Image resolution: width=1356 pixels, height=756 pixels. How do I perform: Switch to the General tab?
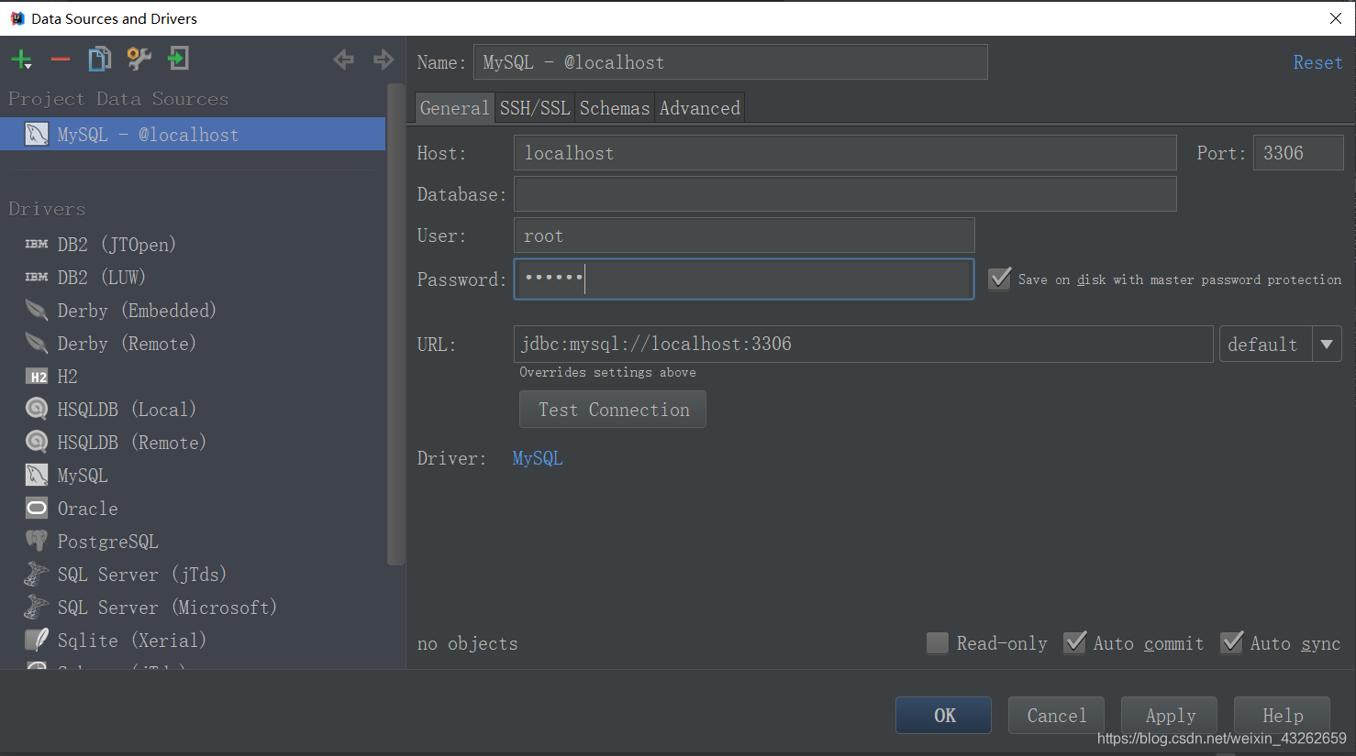point(454,107)
